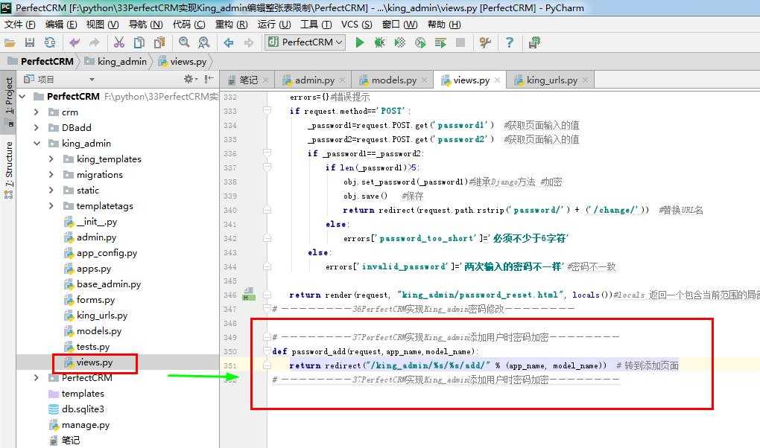Viewport: 760px width, 448px height.
Task: Select forms.py in project tree
Action: coord(95,300)
